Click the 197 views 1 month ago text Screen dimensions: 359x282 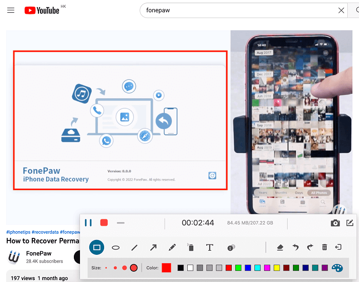coord(39,278)
